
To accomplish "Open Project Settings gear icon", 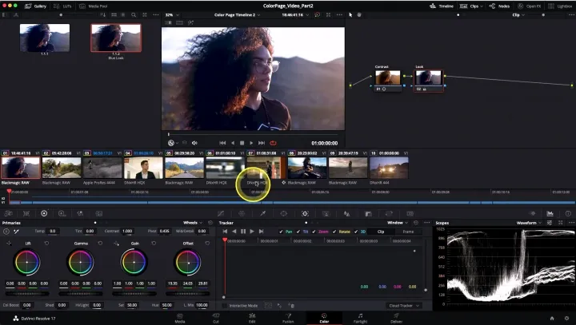I will pyautogui.click(x=566, y=319).
